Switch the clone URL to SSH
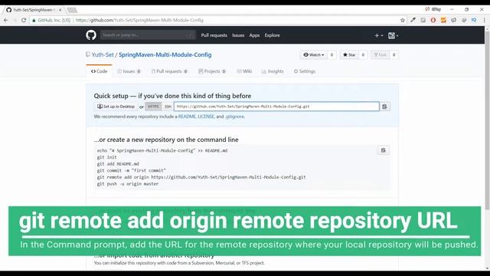This screenshot has width=490, height=276. coord(168,107)
